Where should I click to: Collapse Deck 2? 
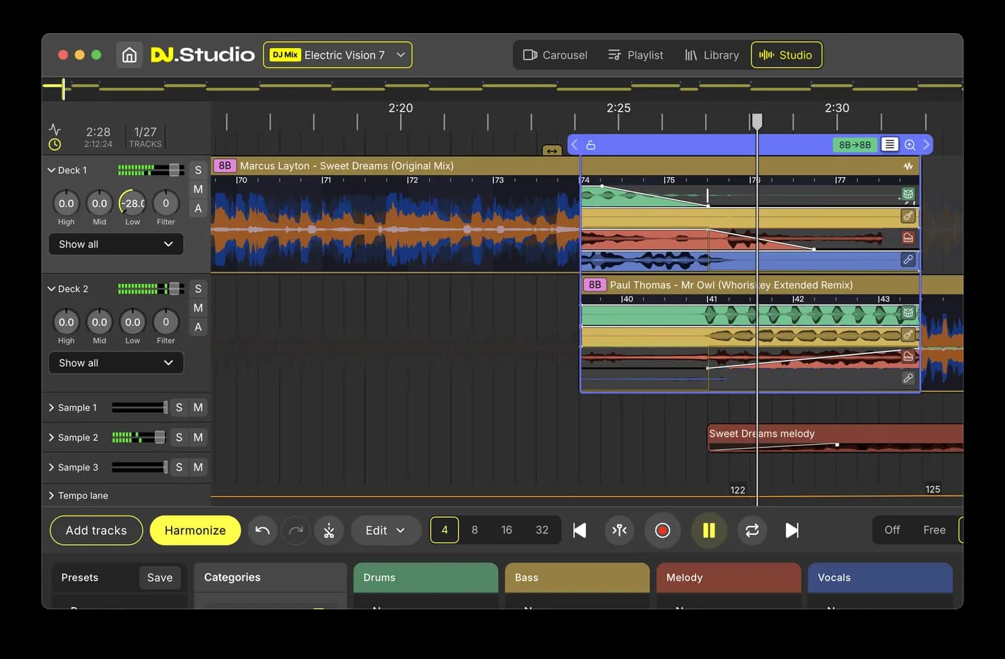tap(51, 289)
